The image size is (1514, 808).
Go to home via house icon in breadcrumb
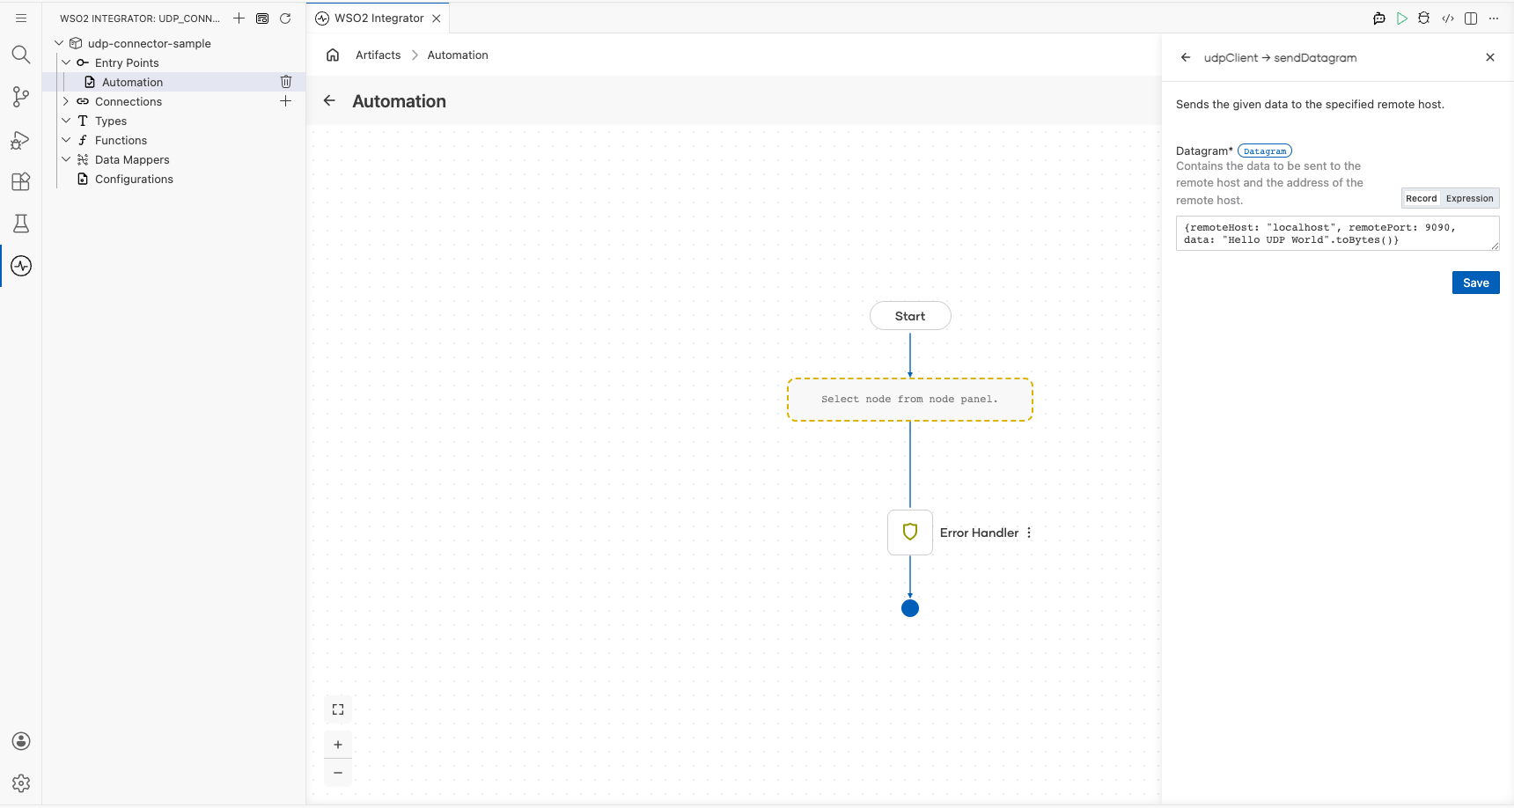pos(333,55)
